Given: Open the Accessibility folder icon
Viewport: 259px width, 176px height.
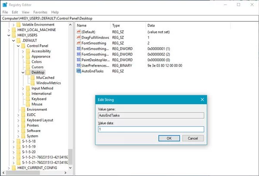Looking at the screenshot, I should [x=28, y=51].
